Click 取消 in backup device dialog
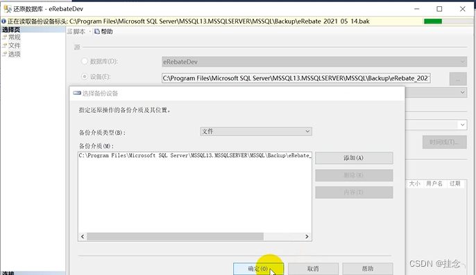 click(x=313, y=269)
